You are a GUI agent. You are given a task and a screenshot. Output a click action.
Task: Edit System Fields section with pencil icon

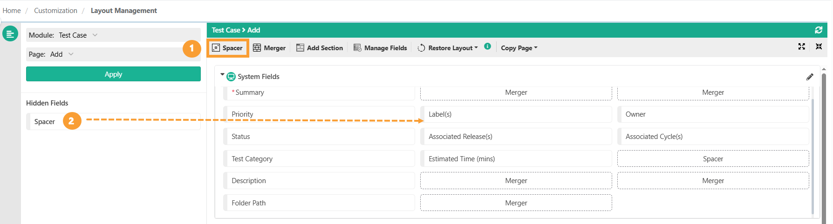coord(810,77)
